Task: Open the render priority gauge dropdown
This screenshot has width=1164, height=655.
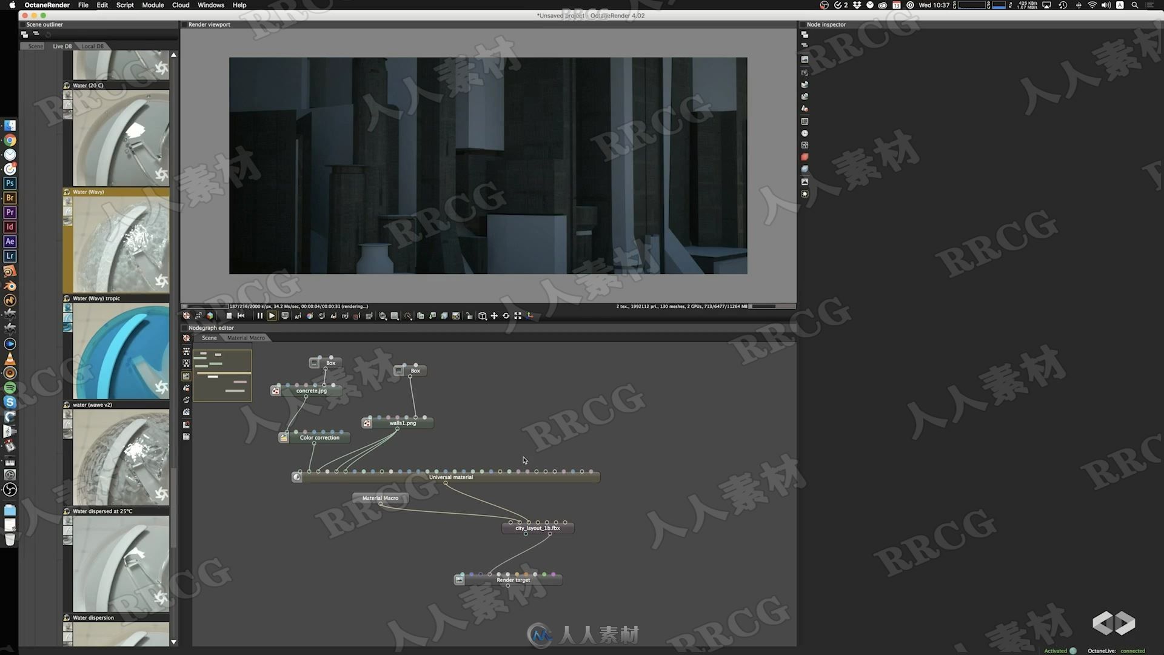Action: [408, 315]
